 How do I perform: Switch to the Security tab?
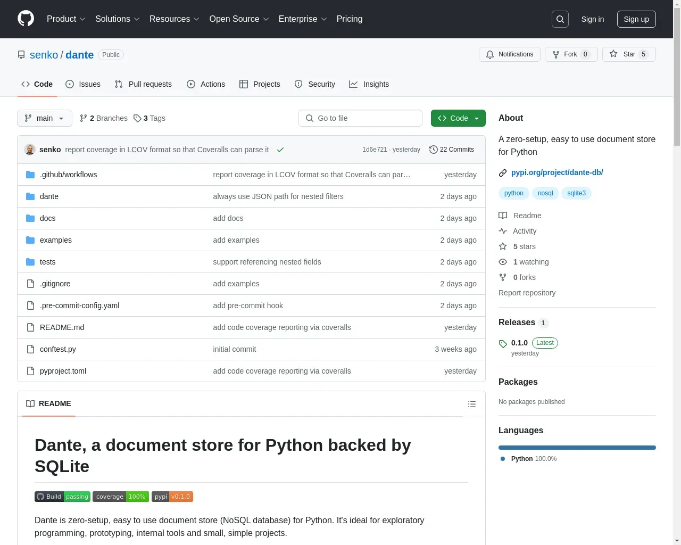coord(315,84)
